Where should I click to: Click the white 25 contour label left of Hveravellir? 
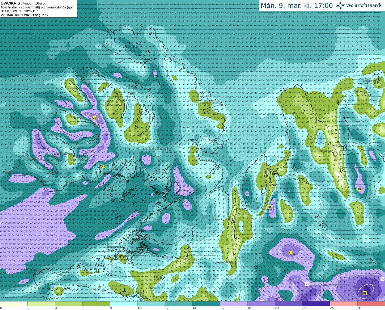(x=307, y=284)
